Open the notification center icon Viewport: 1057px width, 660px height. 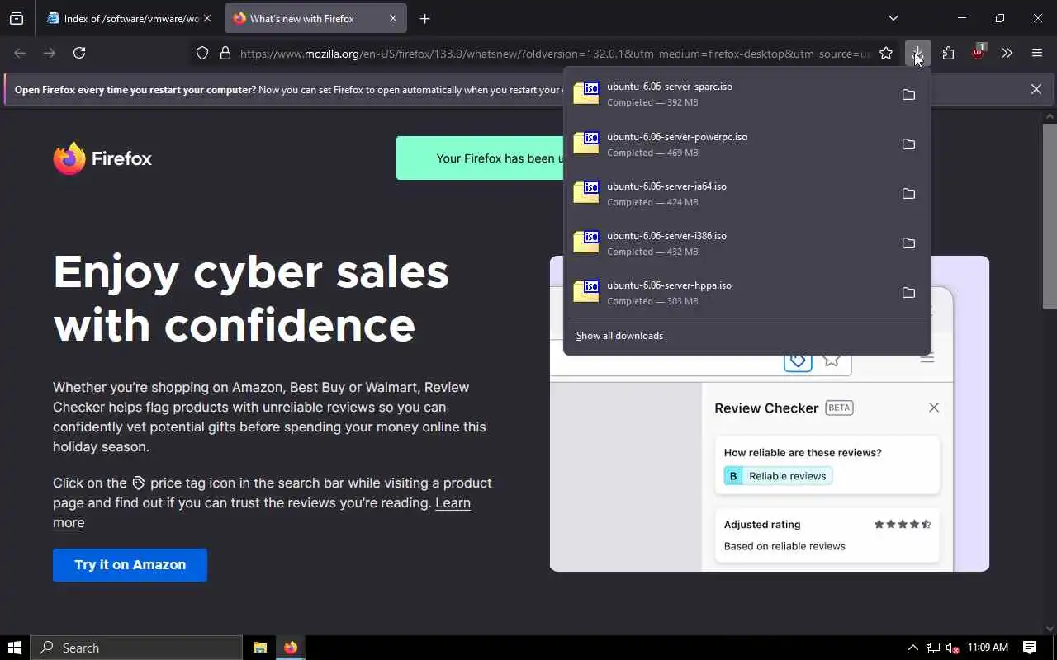(1030, 648)
